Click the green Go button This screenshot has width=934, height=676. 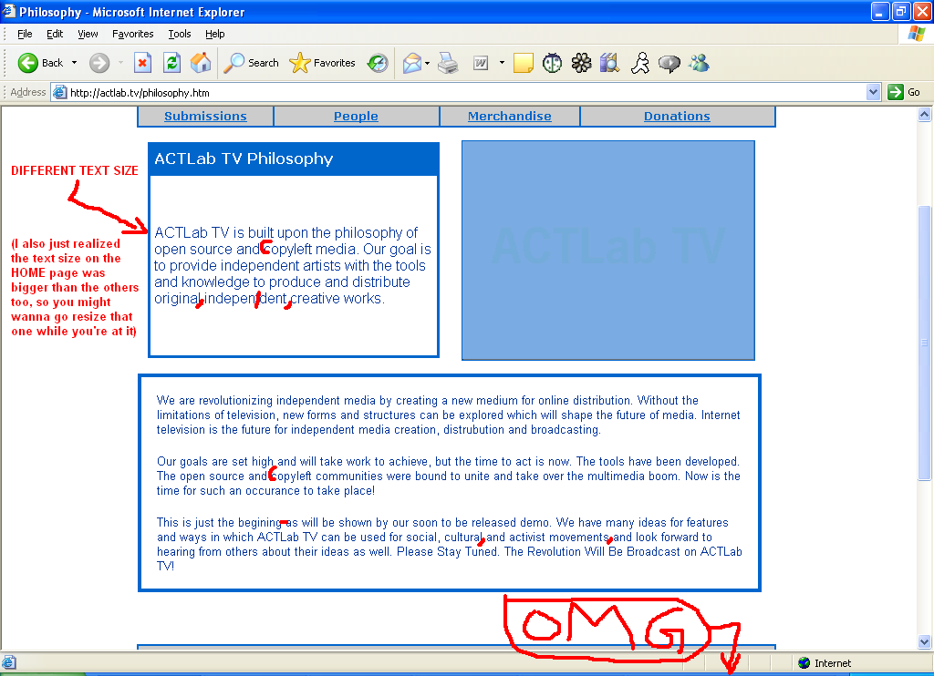click(904, 92)
